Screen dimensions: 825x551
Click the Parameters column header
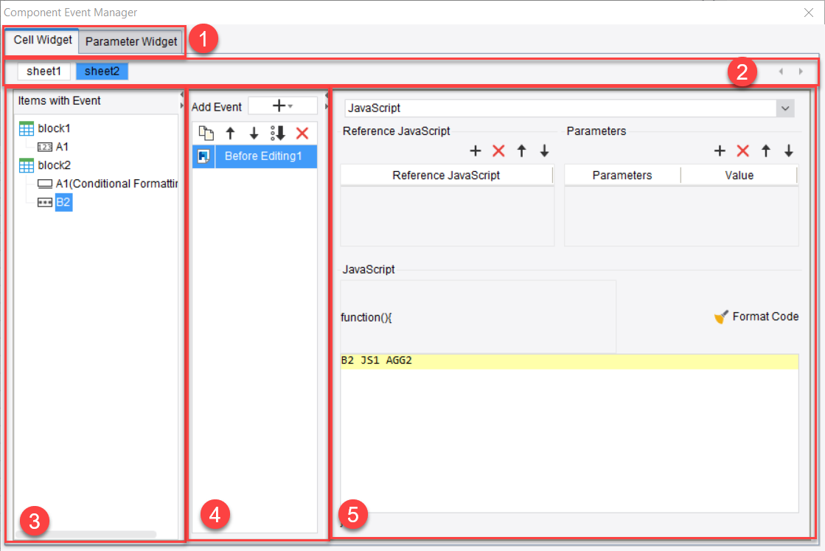(622, 176)
